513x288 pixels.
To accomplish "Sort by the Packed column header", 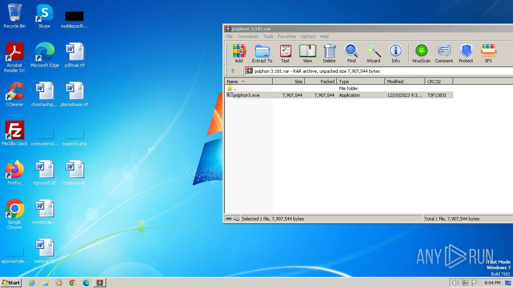I will [321, 82].
